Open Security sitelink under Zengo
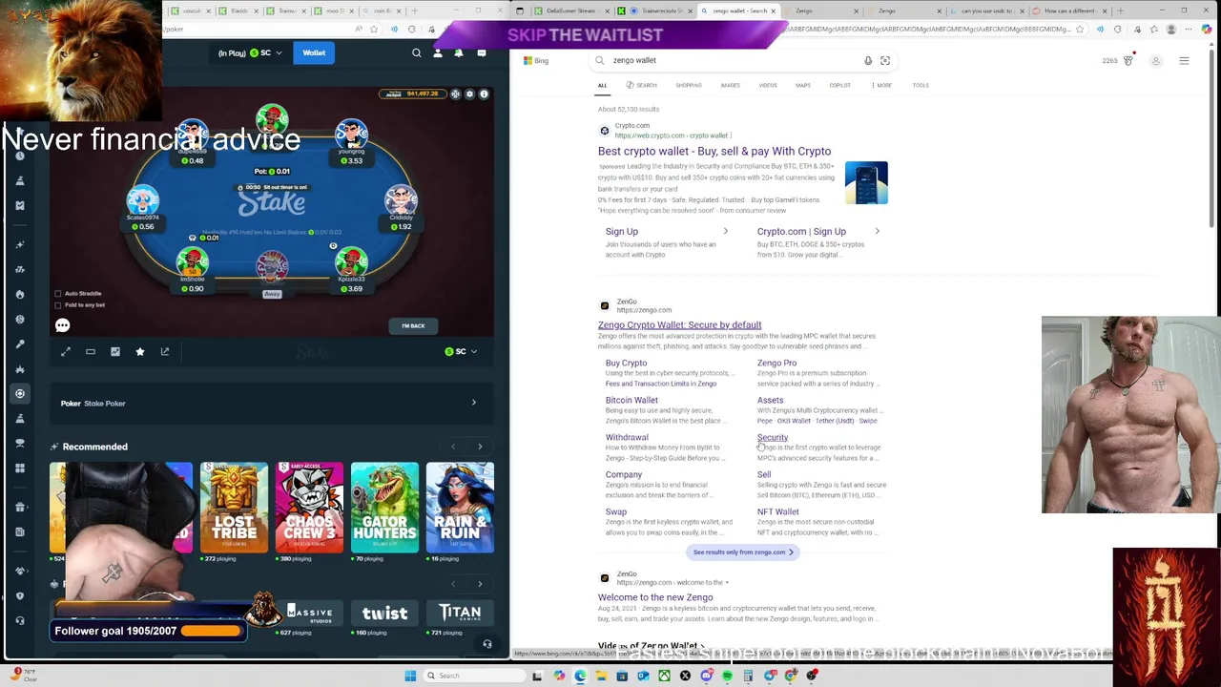Screen dimensions: 1221x687 click(773, 438)
